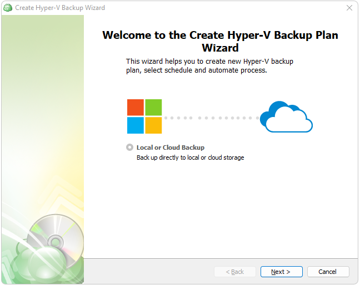
Task: Click the yellow square of the Windows logo
Action: (153, 125)
